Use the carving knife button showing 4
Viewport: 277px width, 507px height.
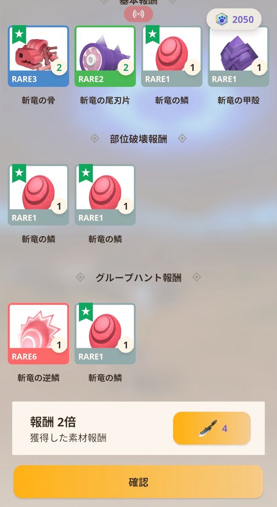[212, 428]
